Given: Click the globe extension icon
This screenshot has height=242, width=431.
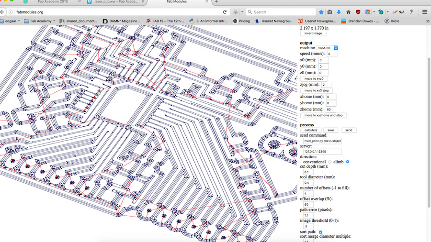Looking at the screenshot, I should click(381, 12).
